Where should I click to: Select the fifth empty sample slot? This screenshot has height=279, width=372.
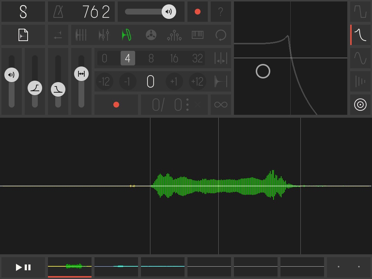pyautogui.click(x=256, y=267)
